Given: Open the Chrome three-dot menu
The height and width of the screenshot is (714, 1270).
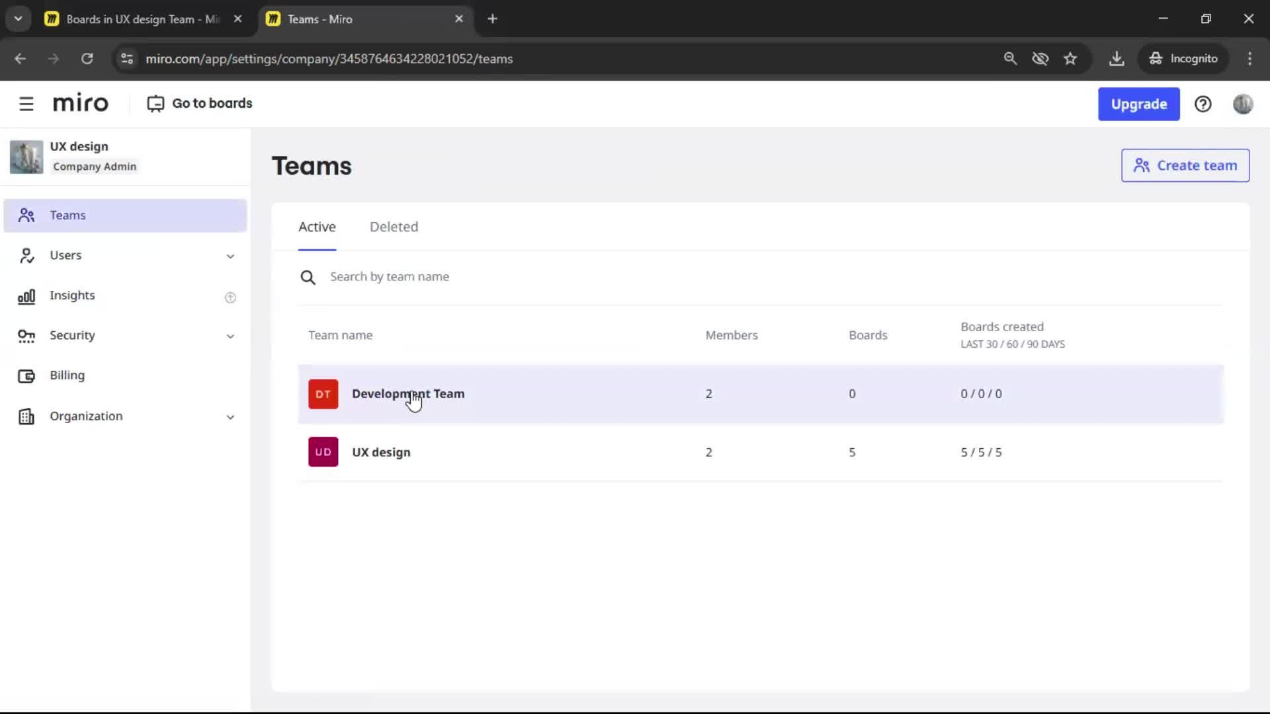Looking at the screenshot, I should (x=1249, y=59).
